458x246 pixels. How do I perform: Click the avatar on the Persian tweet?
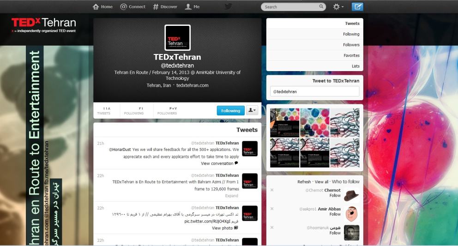click(x=250, y=213)
